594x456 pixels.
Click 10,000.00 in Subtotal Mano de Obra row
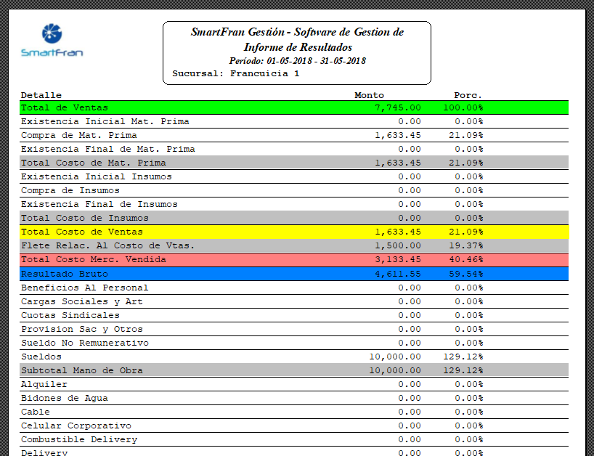click(395, 370)
